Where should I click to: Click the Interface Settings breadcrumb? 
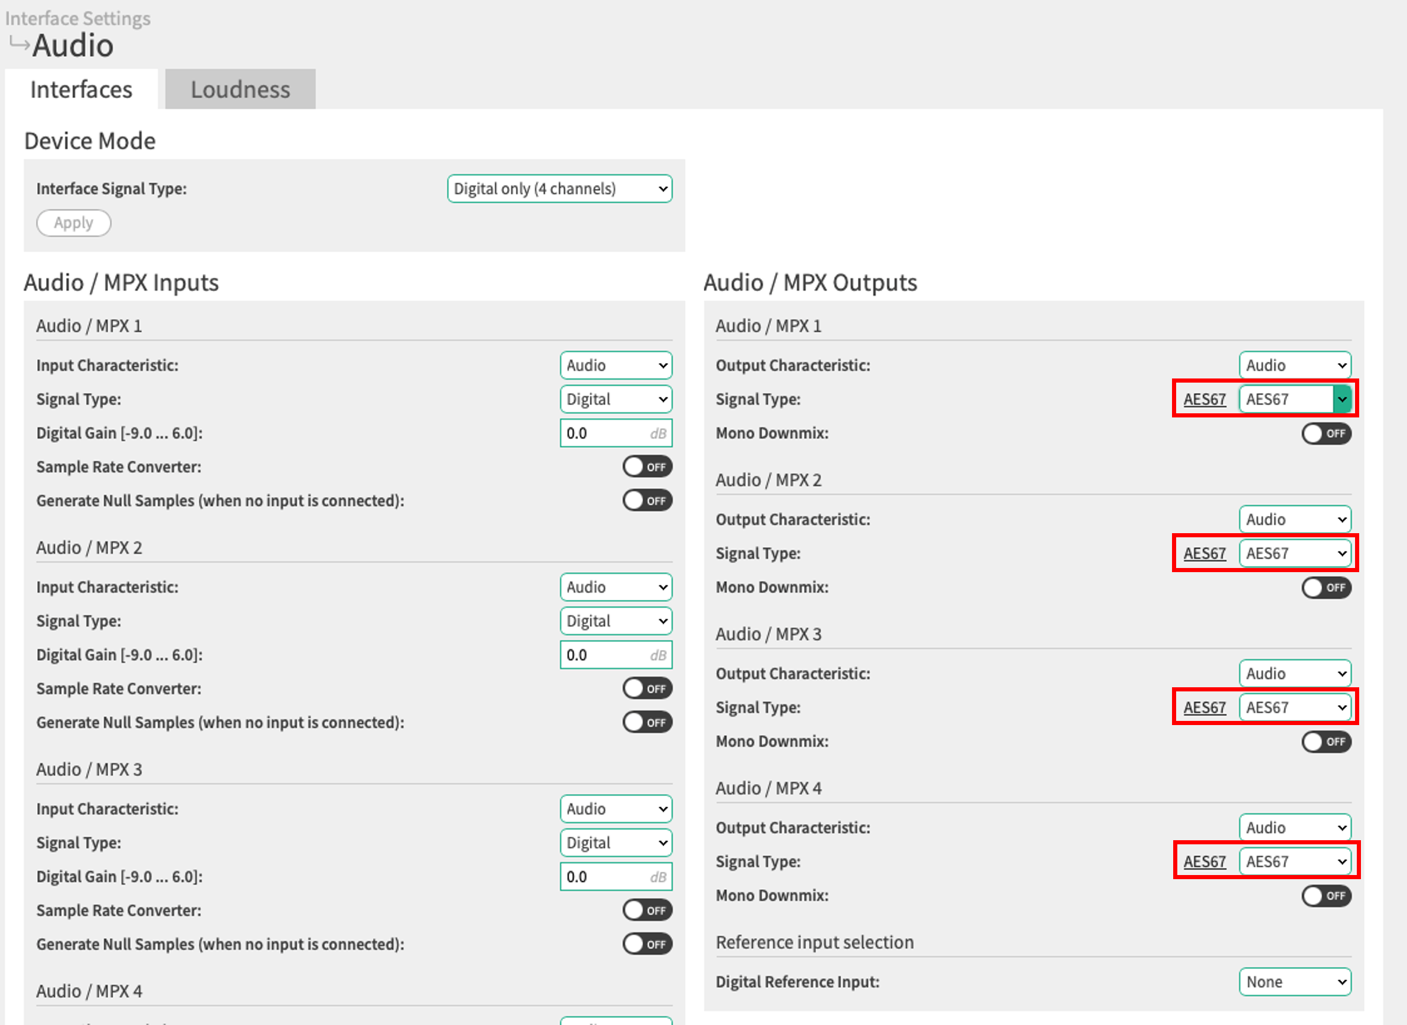click(77, 19)
